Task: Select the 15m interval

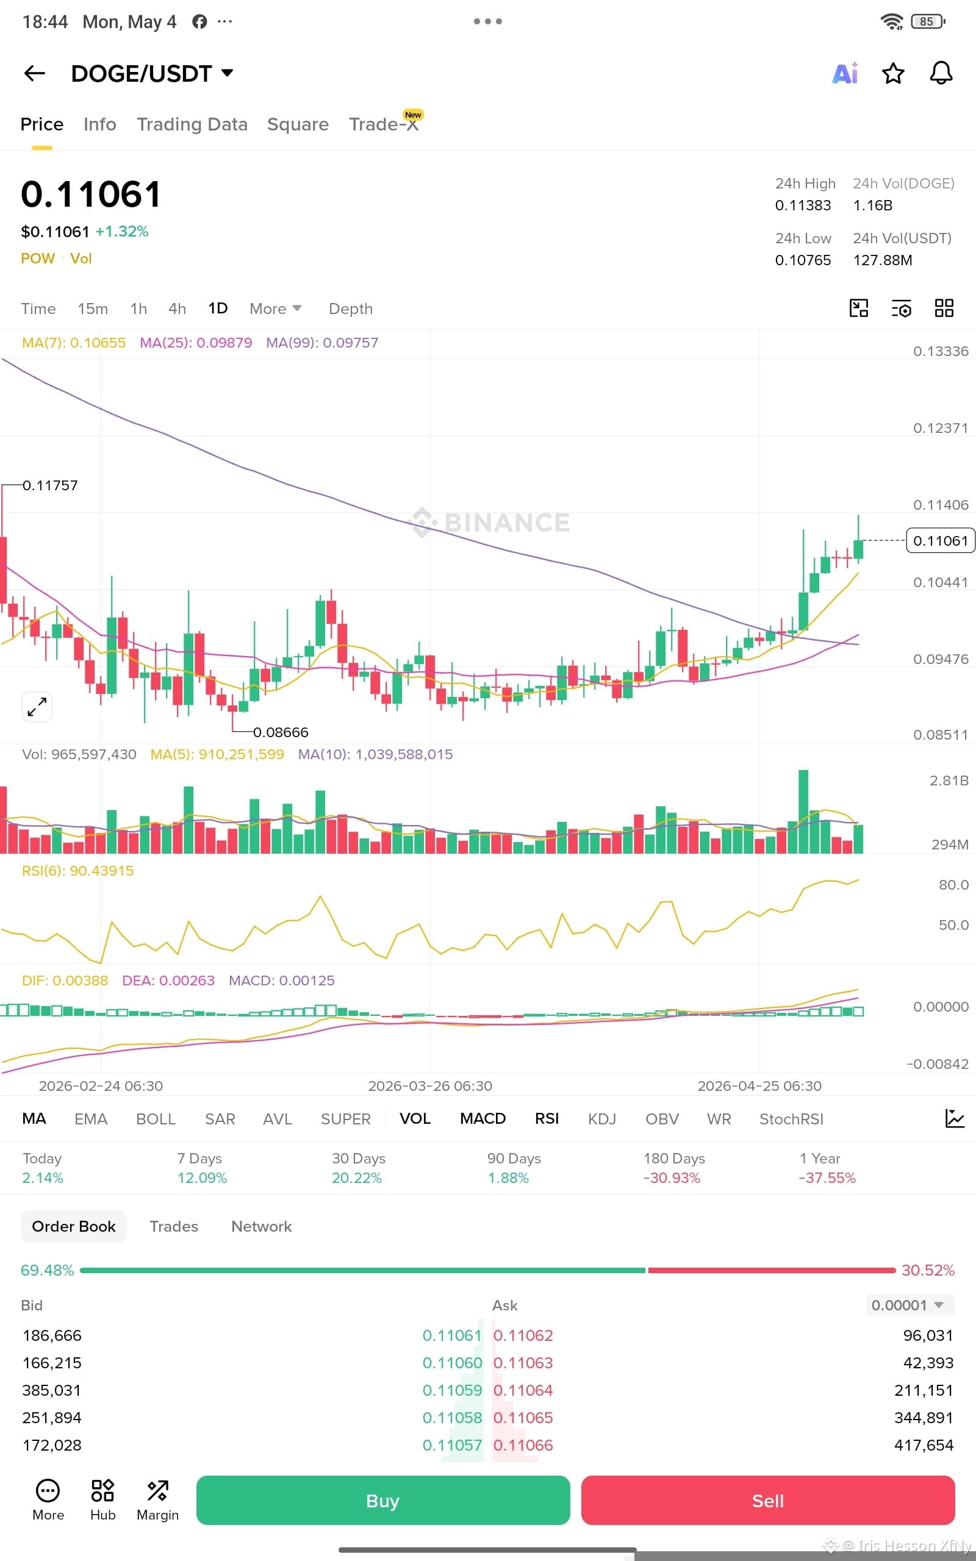Action: (93, 309)
